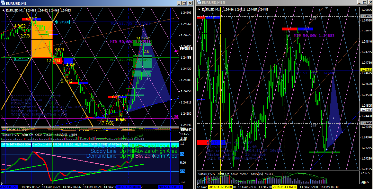Click the EURUSD,M1 window chart icon
Image resolution: width=373 pixels, height=189 pixels.
pyautogui.click(x=3, y=3)
